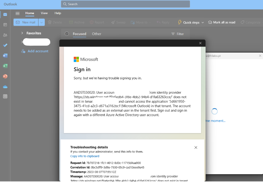This screenshot has width=263, height=182.
Task: Click Copy info to clipboard link
Action: pos(85,156)
